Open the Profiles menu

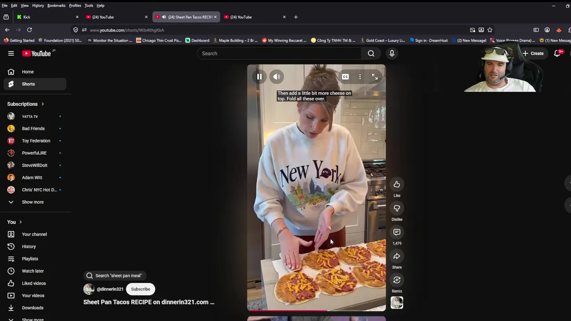(75, 5)
